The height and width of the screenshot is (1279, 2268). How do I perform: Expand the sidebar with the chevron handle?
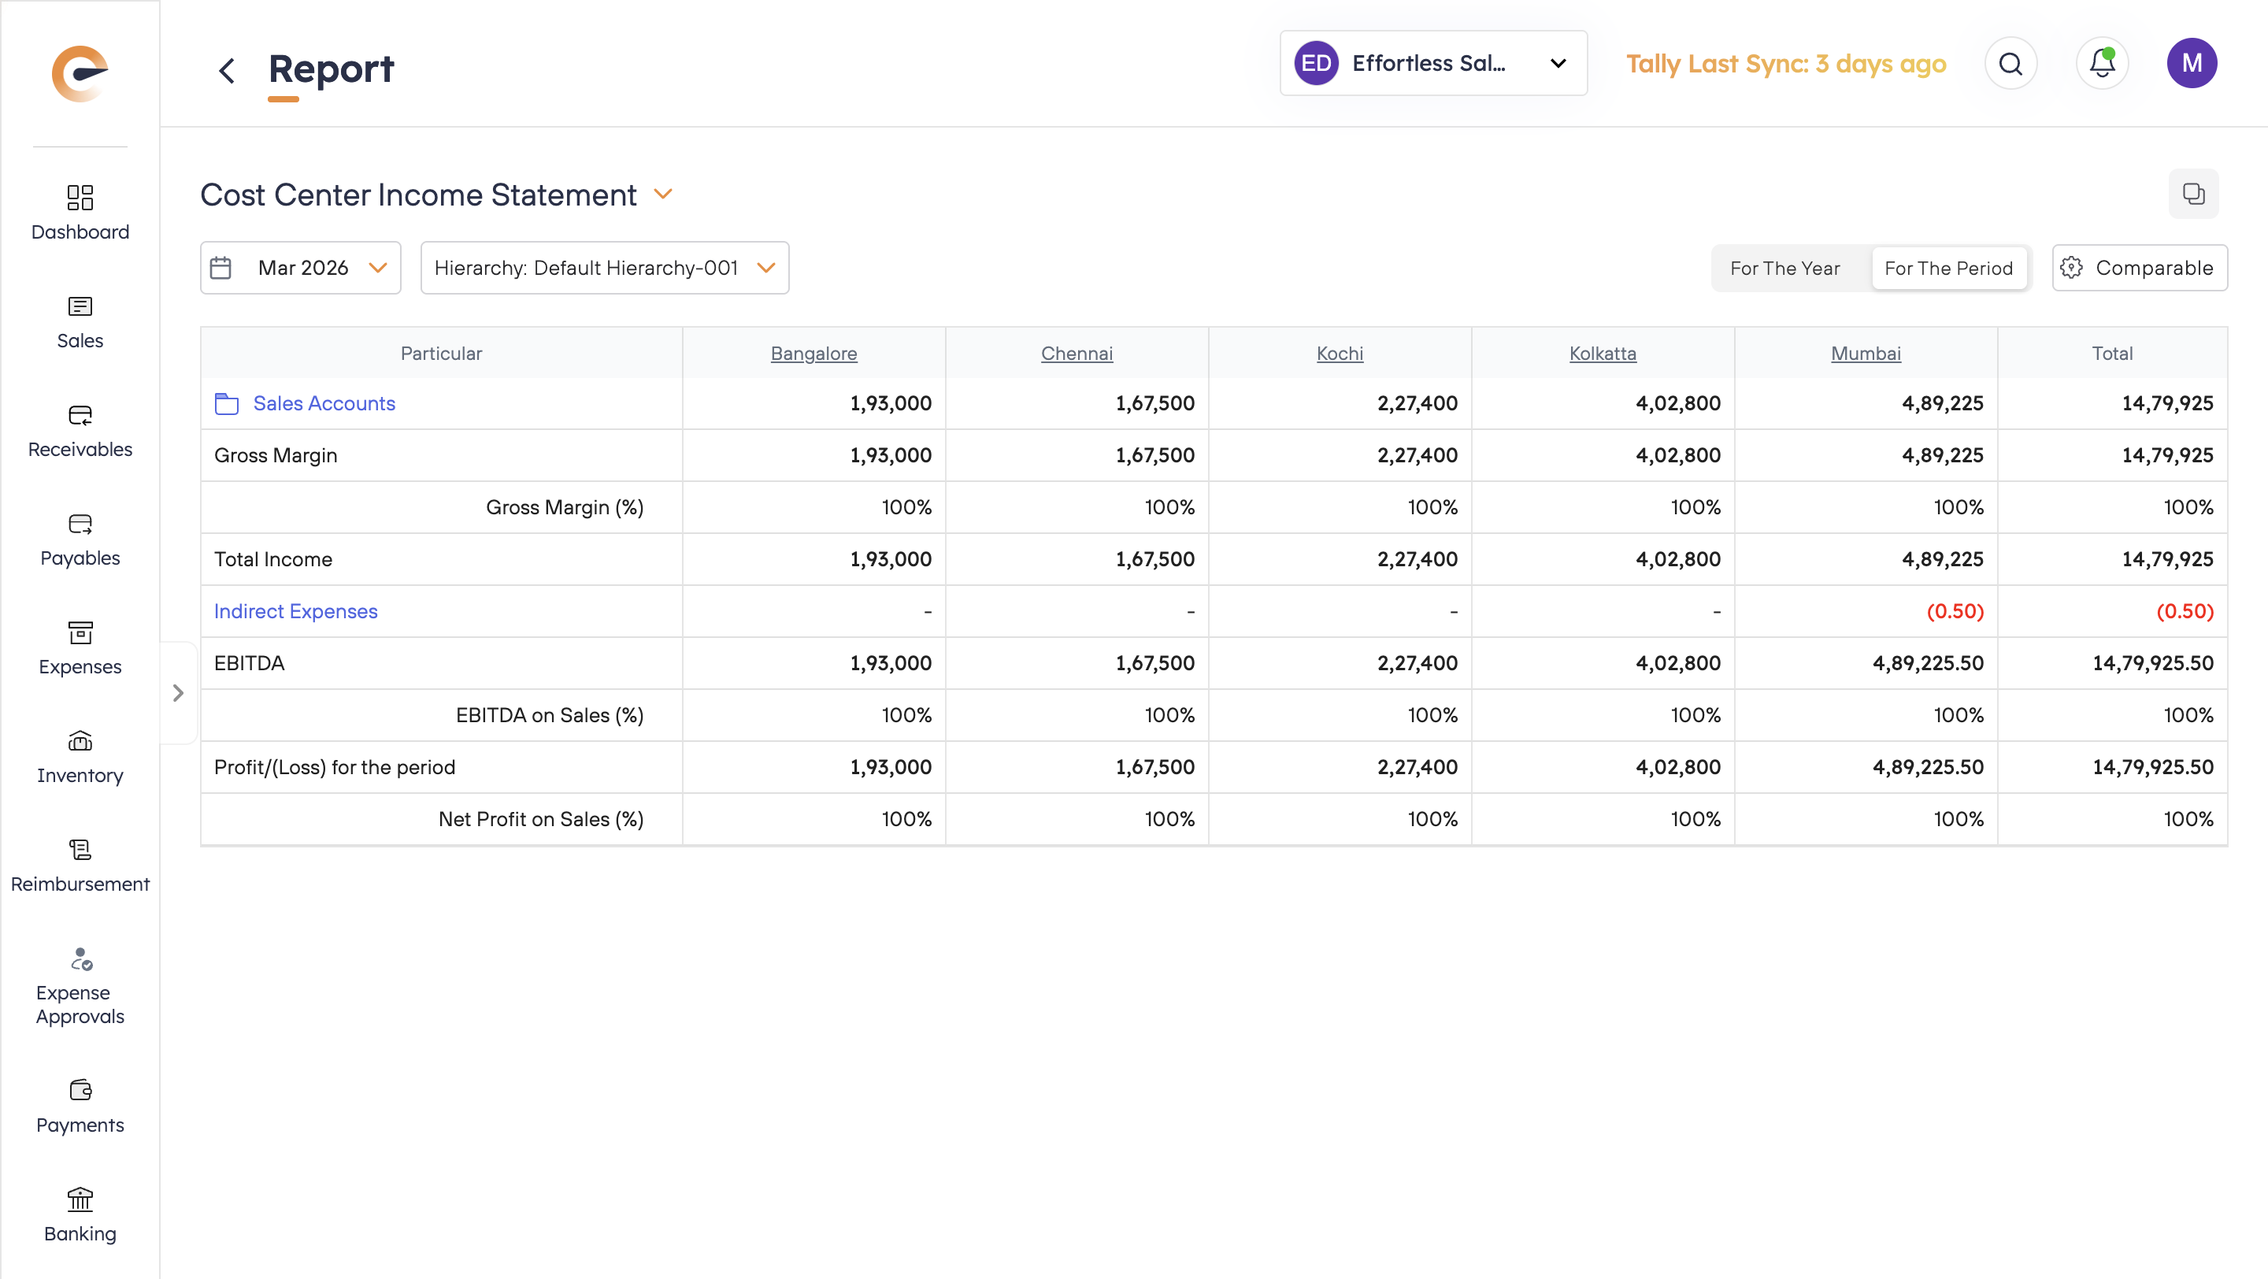coord(178,693)
